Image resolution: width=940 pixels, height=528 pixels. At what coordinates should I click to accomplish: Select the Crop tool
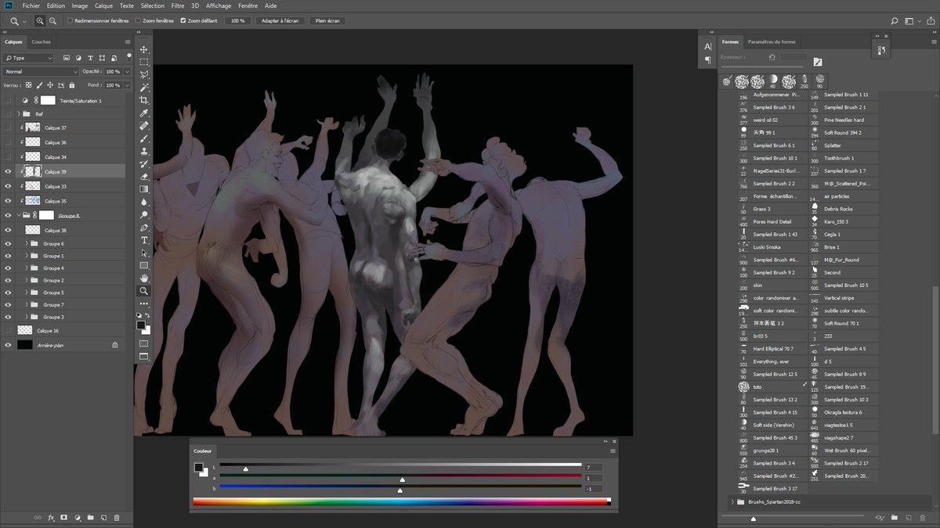tap(144, 100)
